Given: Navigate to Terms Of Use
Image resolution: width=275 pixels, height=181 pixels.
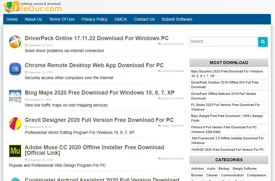Looking at the screenshot, I should [62, 19].
